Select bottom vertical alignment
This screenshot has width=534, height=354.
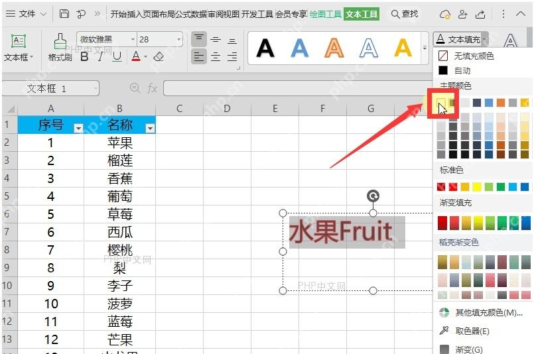pos(232,40)
